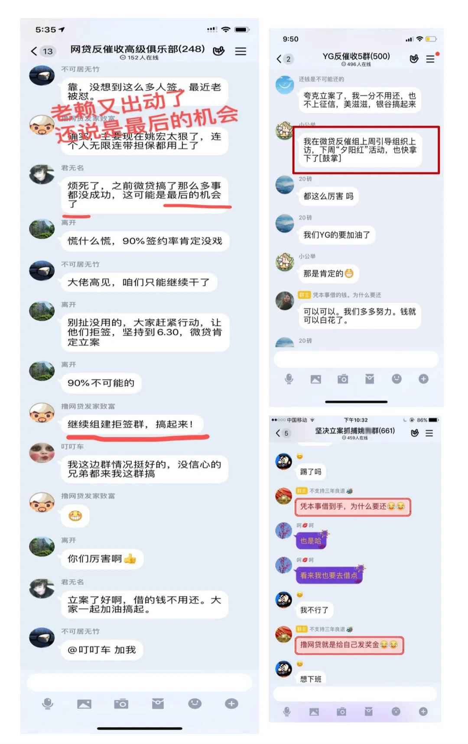Image resolution: width=468 pixels, height=744 pixels.
Task: Tap the hand gesture icon beside 网贷反催收高级俱乐部 title
Action: coord(219,51)
